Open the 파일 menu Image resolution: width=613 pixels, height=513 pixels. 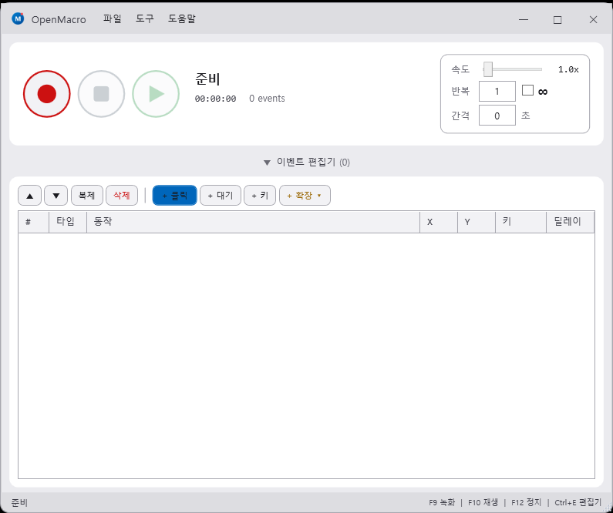click(113, 19)
